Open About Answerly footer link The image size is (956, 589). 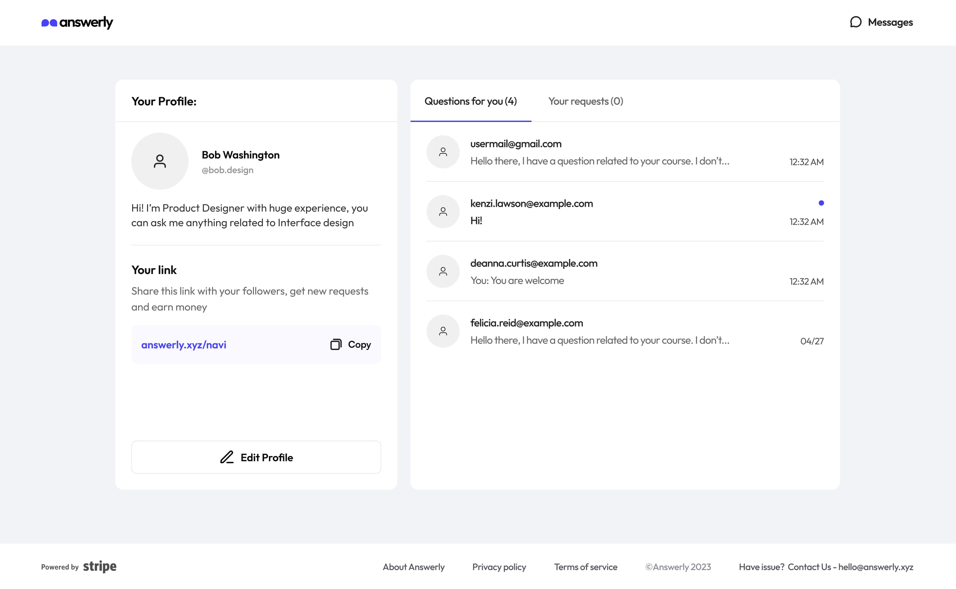pos(414,567)
